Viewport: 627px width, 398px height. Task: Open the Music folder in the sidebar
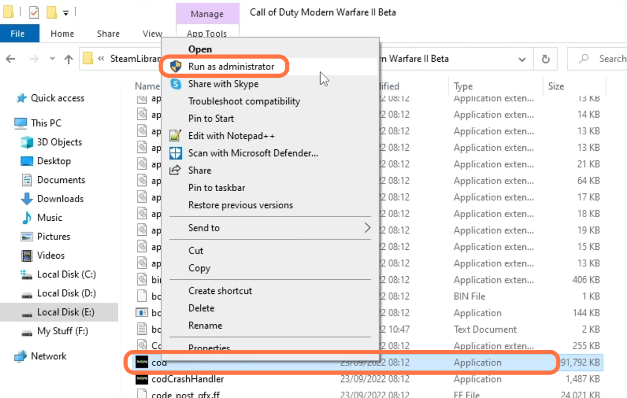(x=41, y=218)
